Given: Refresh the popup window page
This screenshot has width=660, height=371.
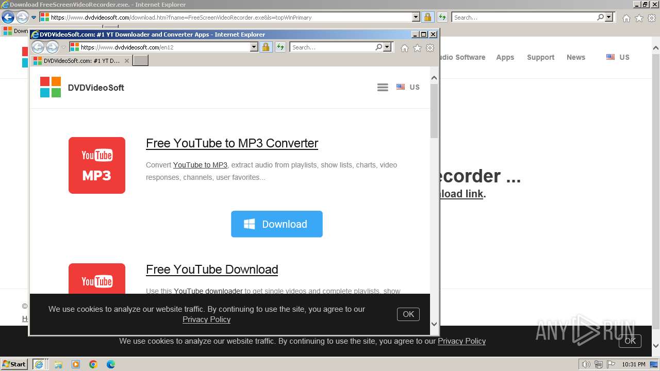Looking at the screenshot, I should pos(280,47).
